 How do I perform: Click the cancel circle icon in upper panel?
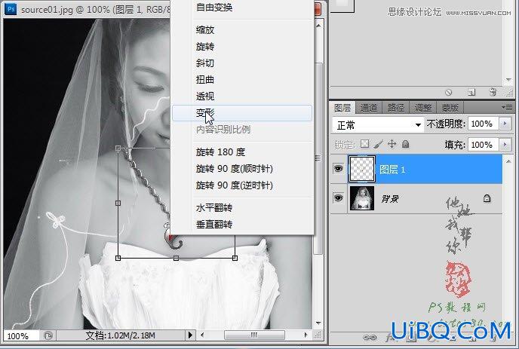click(449, 92)
